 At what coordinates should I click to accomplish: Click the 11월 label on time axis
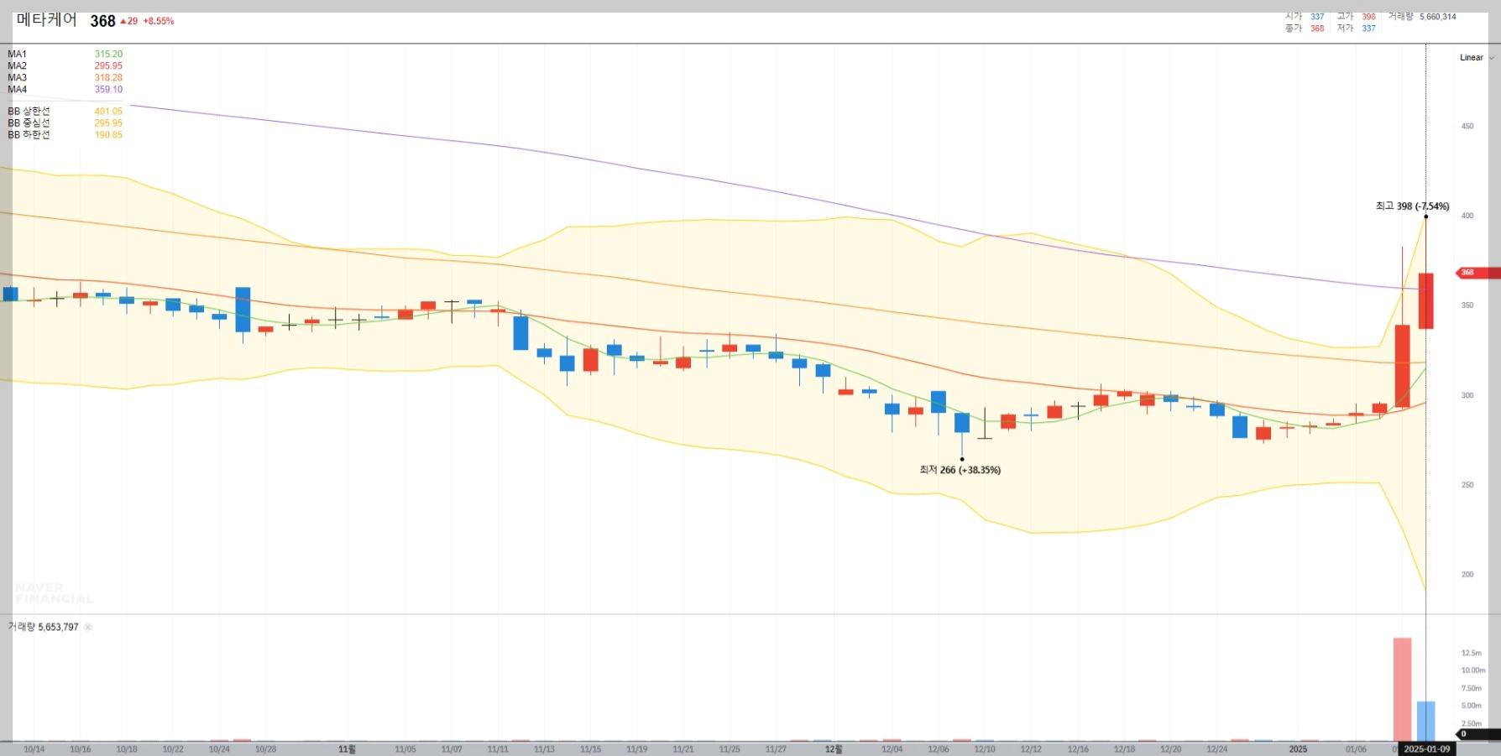[x=347, y=749]
